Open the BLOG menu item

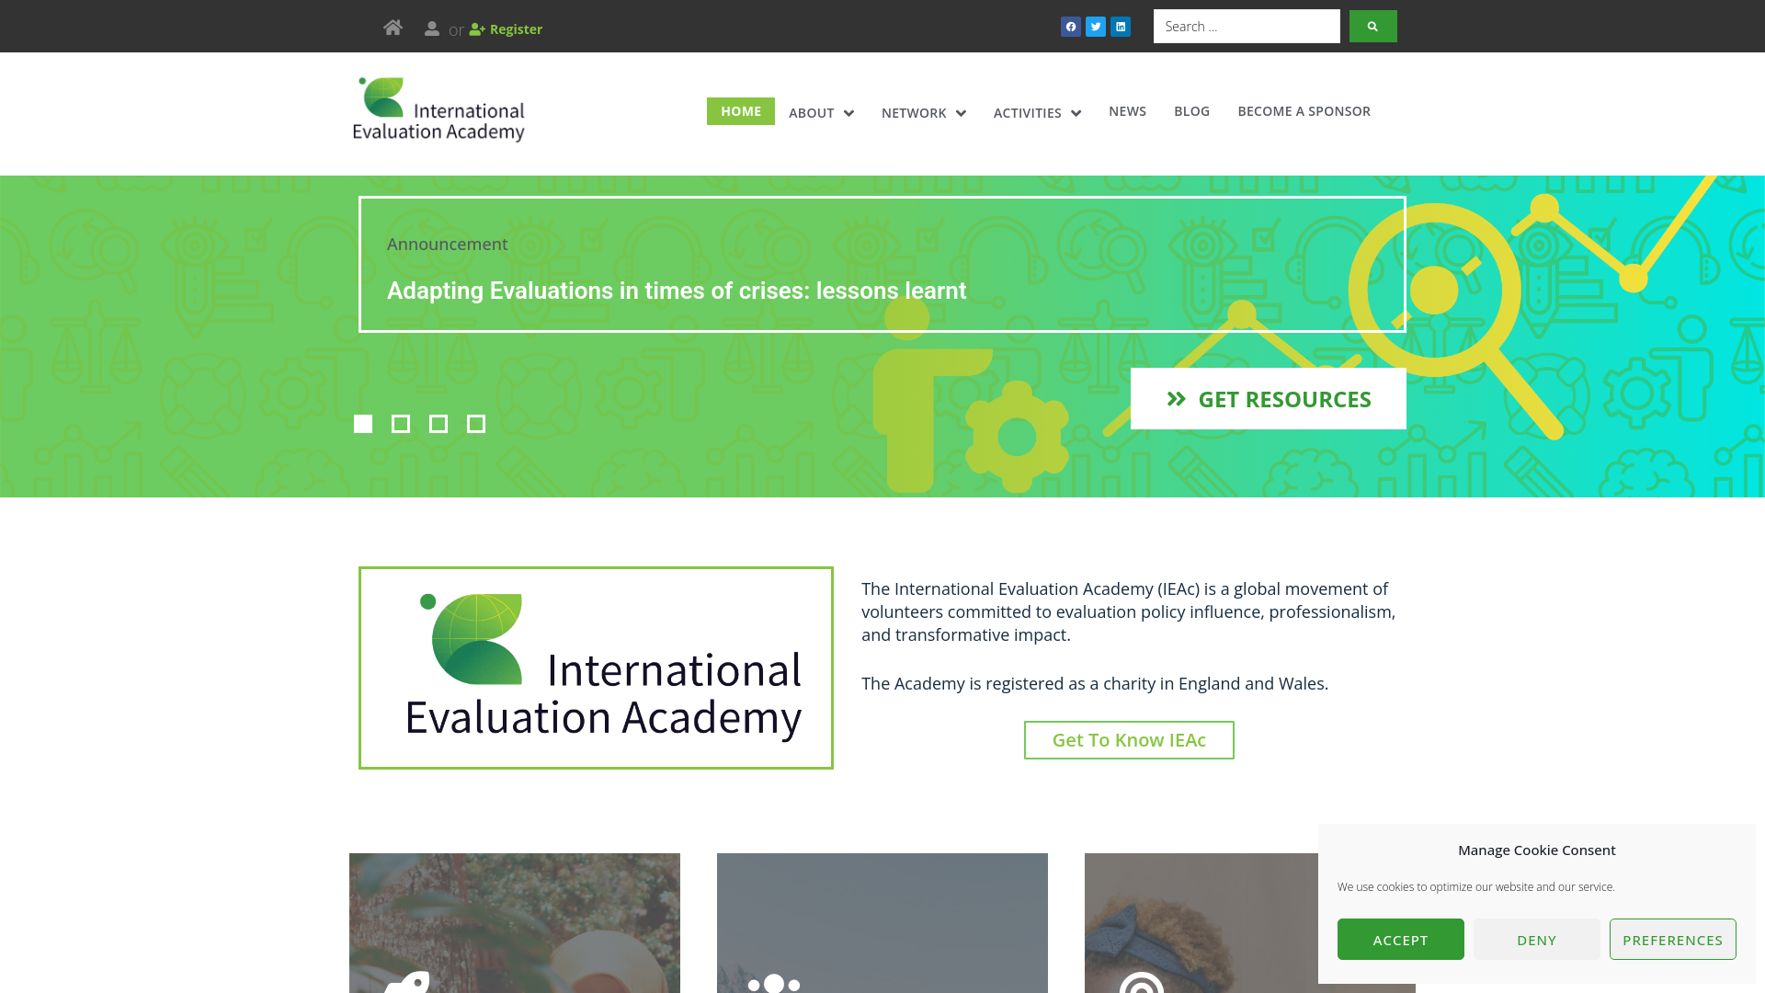click(x=1191, y=111)
